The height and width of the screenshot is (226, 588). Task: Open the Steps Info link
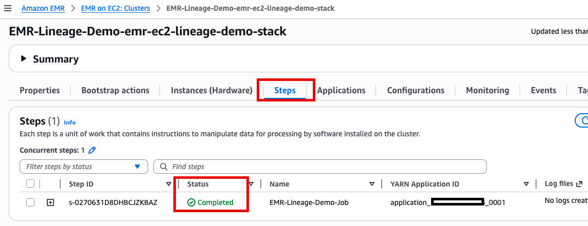coord(70,122)
